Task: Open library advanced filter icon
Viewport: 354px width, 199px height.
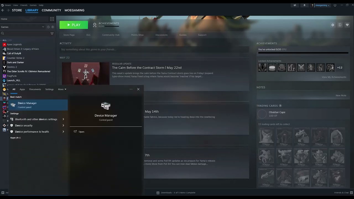Action: (x=52, y=33)
